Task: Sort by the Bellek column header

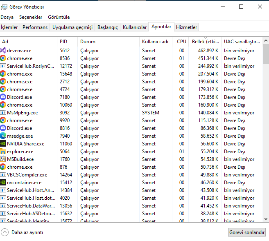Action: 205,42
